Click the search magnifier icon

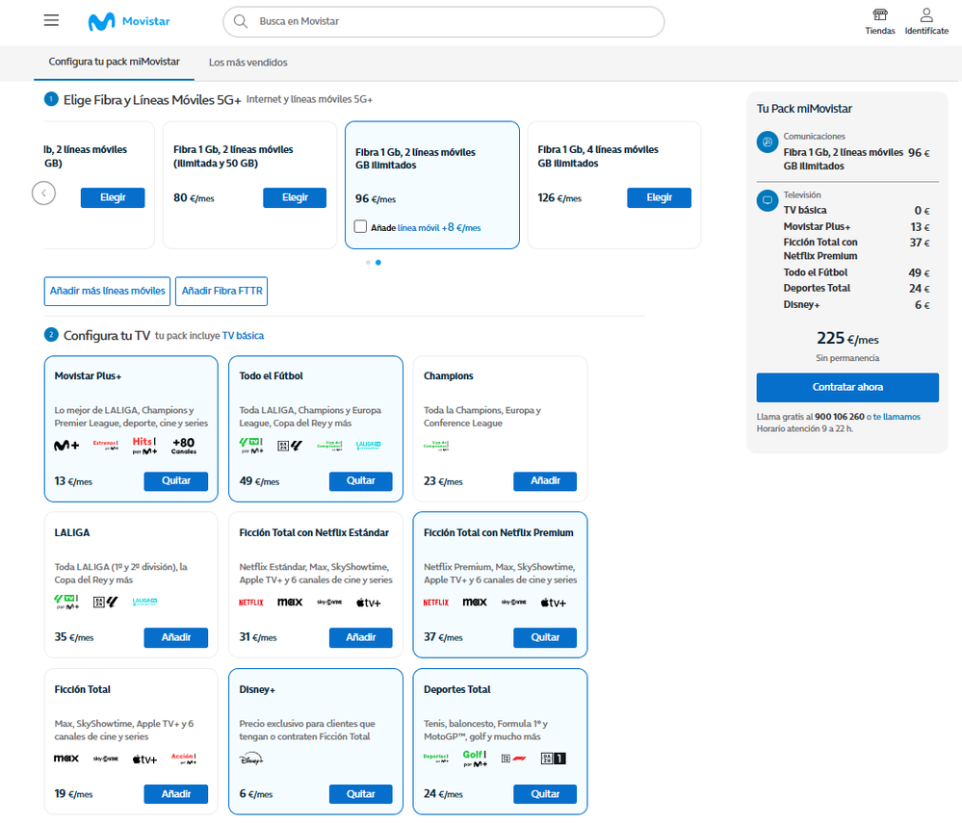(x=241, y=21)
